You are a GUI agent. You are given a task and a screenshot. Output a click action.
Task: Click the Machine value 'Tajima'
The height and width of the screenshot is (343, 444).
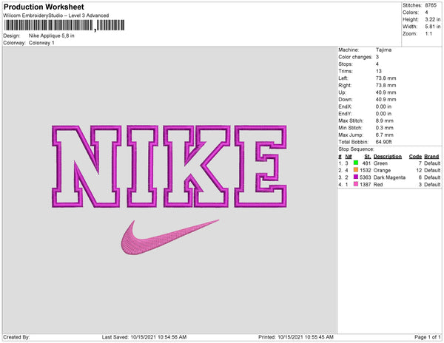pos(383,50)
